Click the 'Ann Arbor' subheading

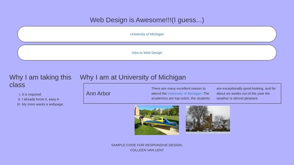tap(98, 93)
